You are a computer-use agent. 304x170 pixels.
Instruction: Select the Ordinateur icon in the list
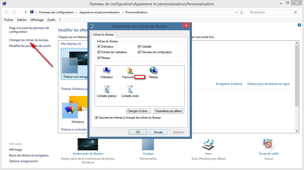tap(107, 71)
